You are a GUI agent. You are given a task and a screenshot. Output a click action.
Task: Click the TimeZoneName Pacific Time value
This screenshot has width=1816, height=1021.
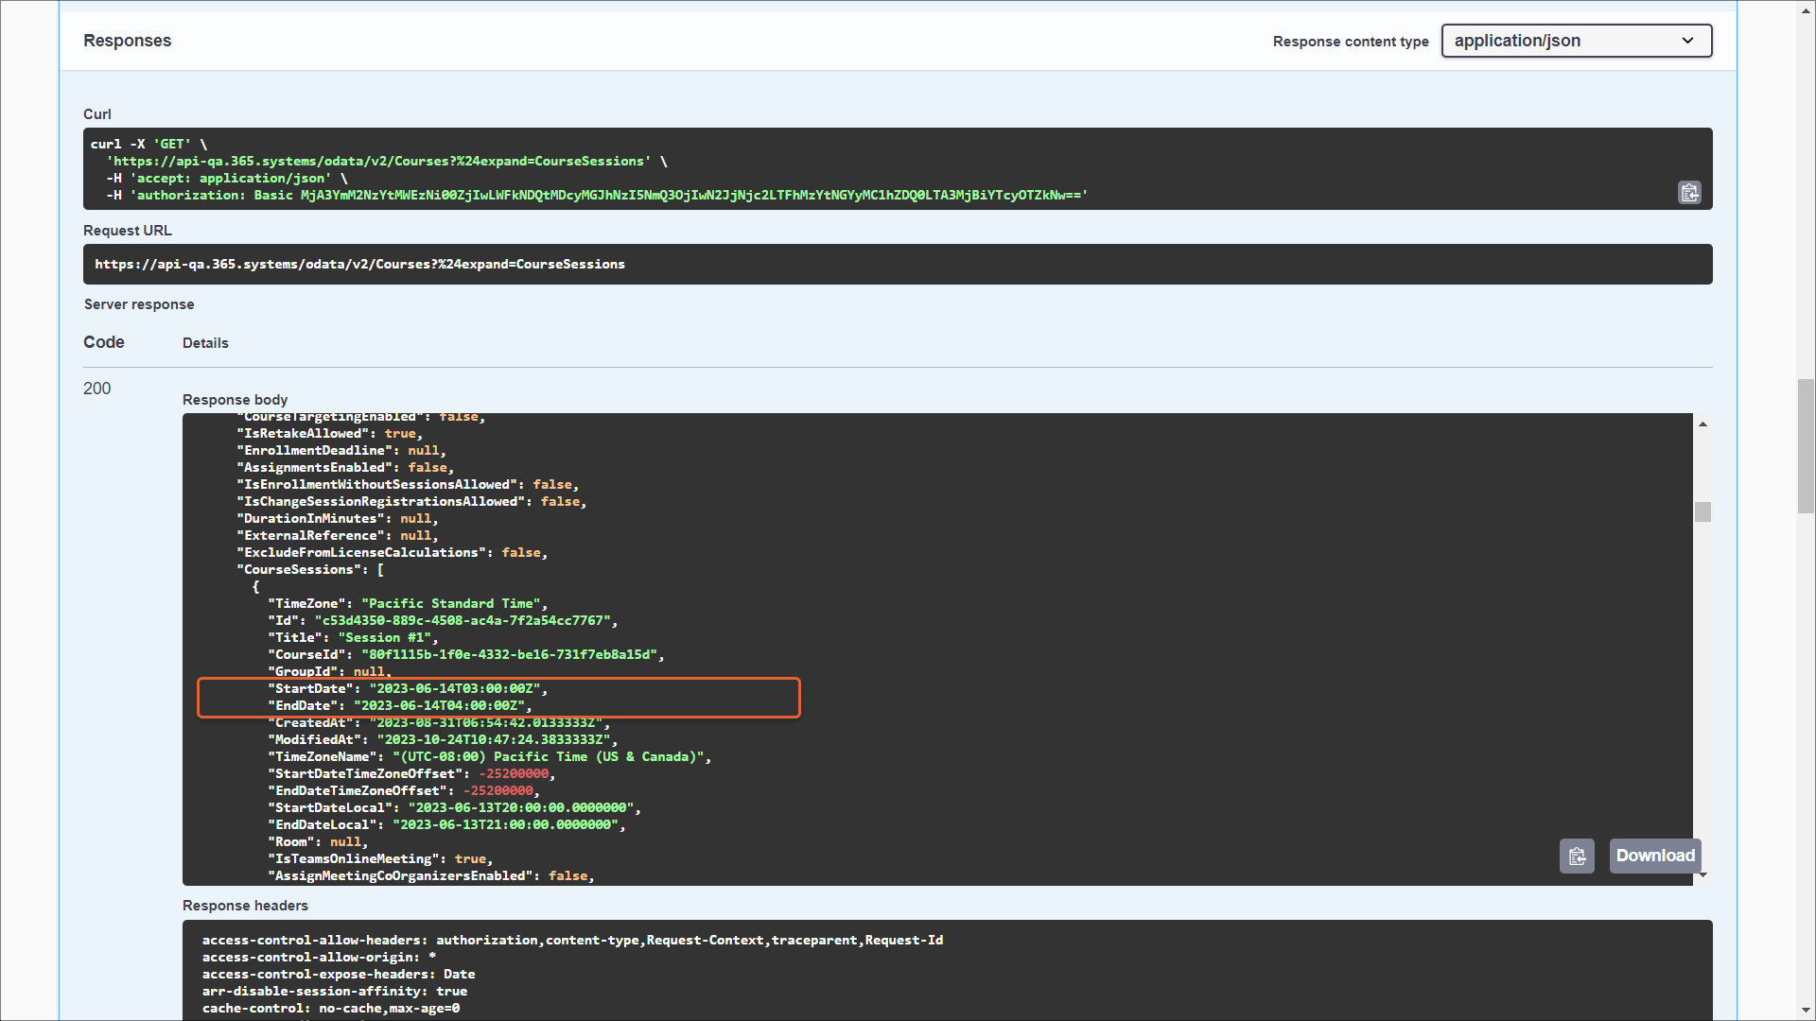click(x=549, y=757)
